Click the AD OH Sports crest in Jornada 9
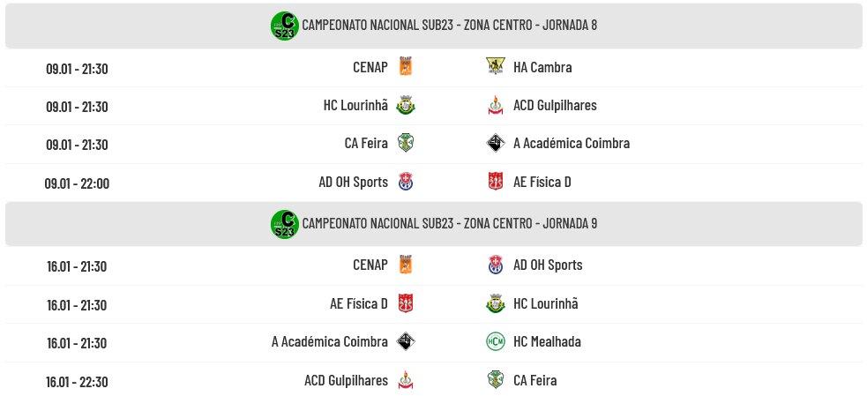Viewport: 867px width, 396px height. [495, 265]
